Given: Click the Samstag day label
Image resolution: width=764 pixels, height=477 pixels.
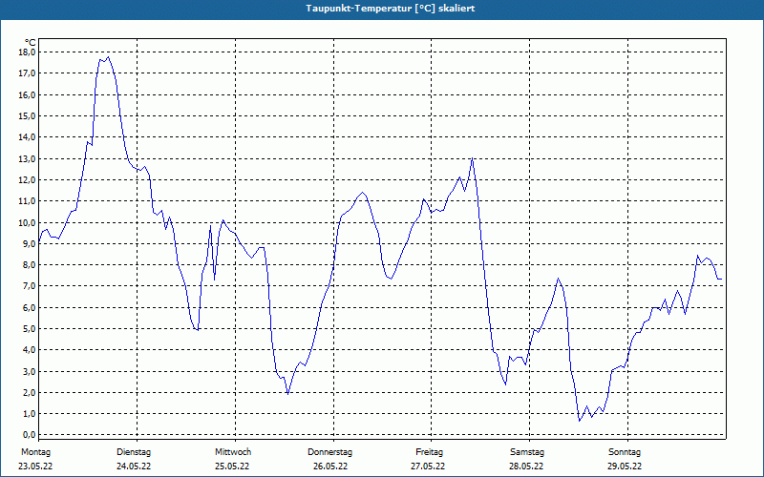Looking at the screenshot, I should (527, 452).
